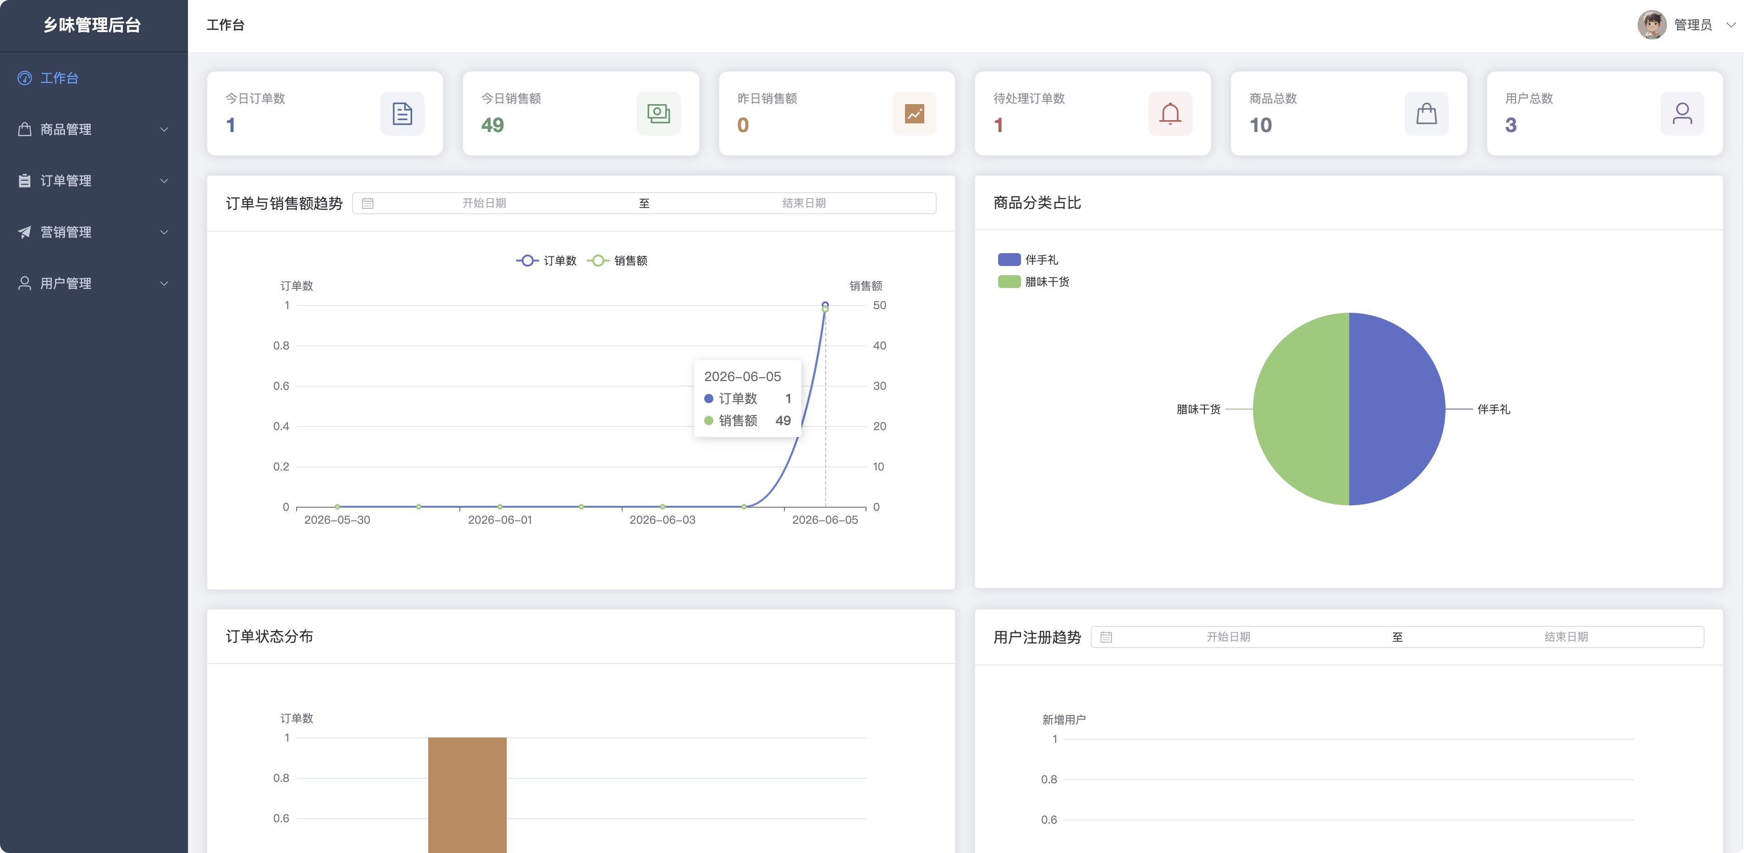
Task: Click the shopping bag icon in 商品总数 card
Action: pyautogui.click(x=1426, y=114)
